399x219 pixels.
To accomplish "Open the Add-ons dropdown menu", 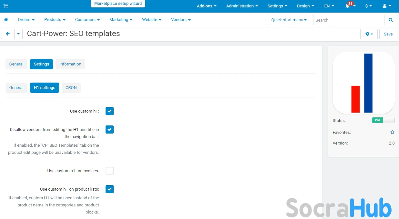I will 207,6.
